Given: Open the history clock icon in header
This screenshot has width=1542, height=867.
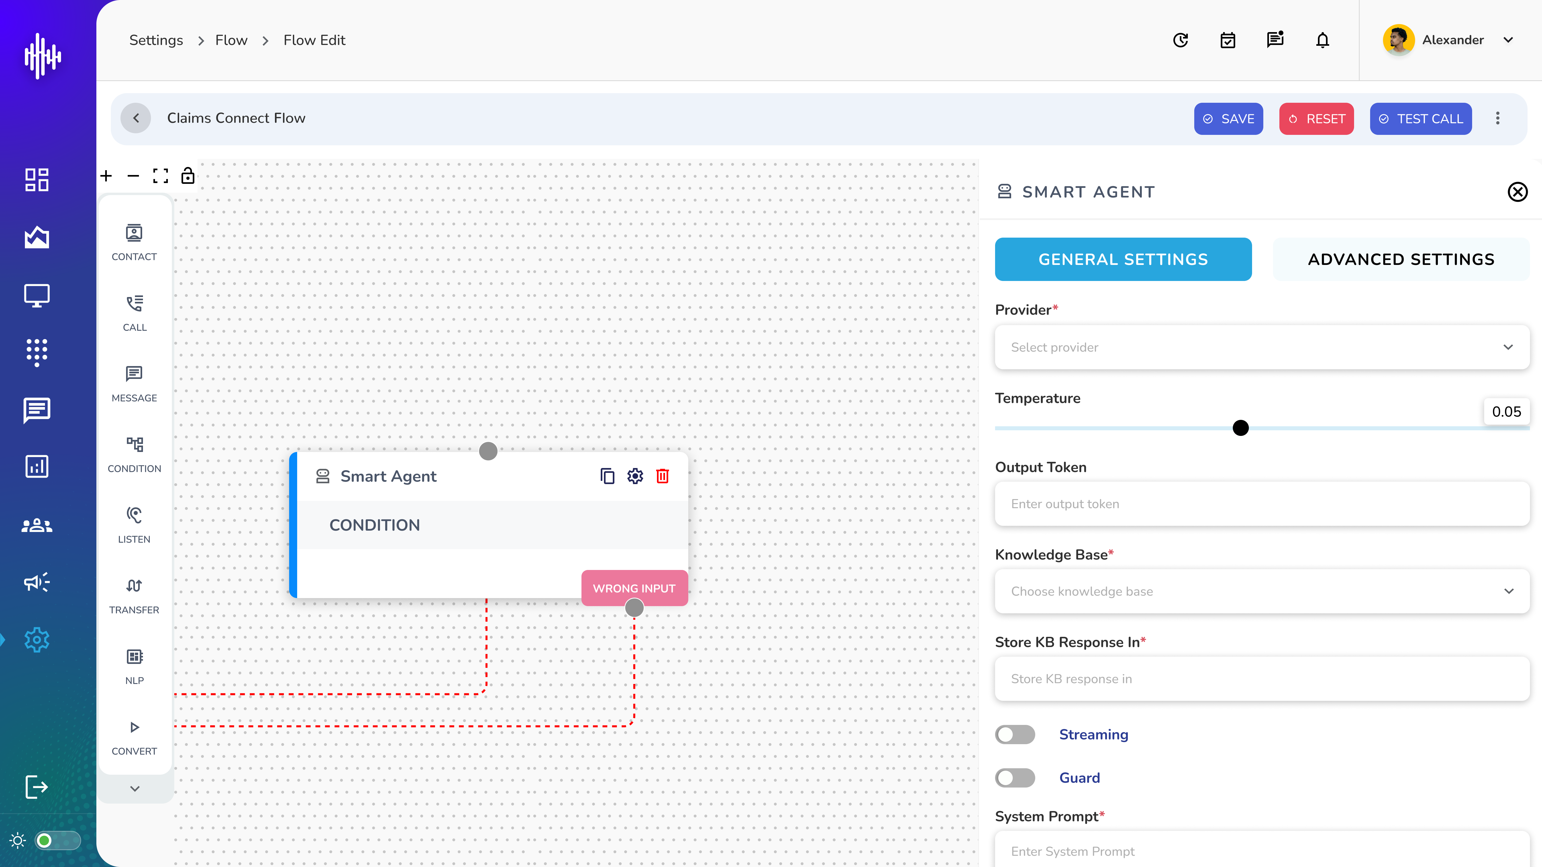Looking at the screenshot, I should coord(1180,40).
